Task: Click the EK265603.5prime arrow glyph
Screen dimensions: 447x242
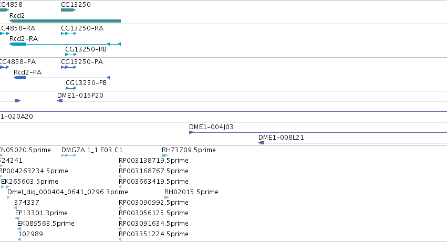Action: 5,187
